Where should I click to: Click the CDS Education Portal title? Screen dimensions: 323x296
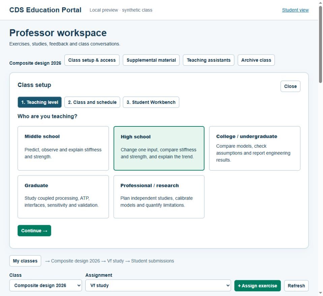(45, 10)
